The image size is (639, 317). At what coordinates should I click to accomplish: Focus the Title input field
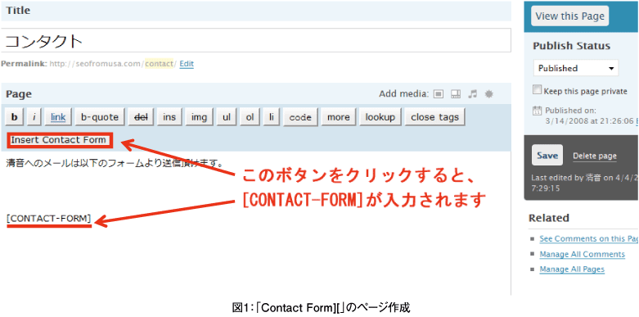[256, 40]
